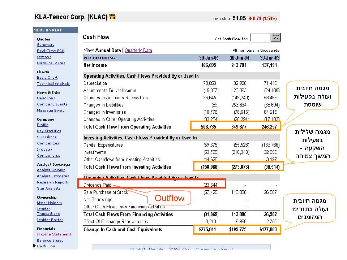Select Net Income value 243,701
347x260 pixels.
tap(239, 65)
